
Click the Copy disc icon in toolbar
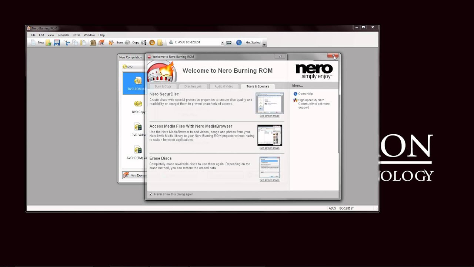click(x=127, y=43)
